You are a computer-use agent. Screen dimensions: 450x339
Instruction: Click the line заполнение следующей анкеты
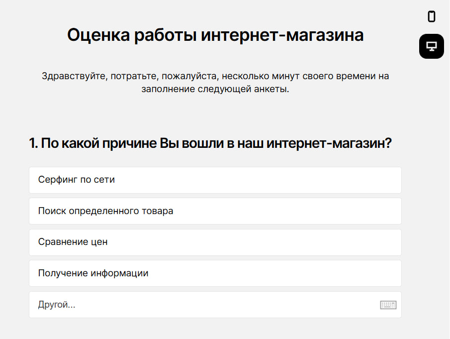(x=215, y=90)
